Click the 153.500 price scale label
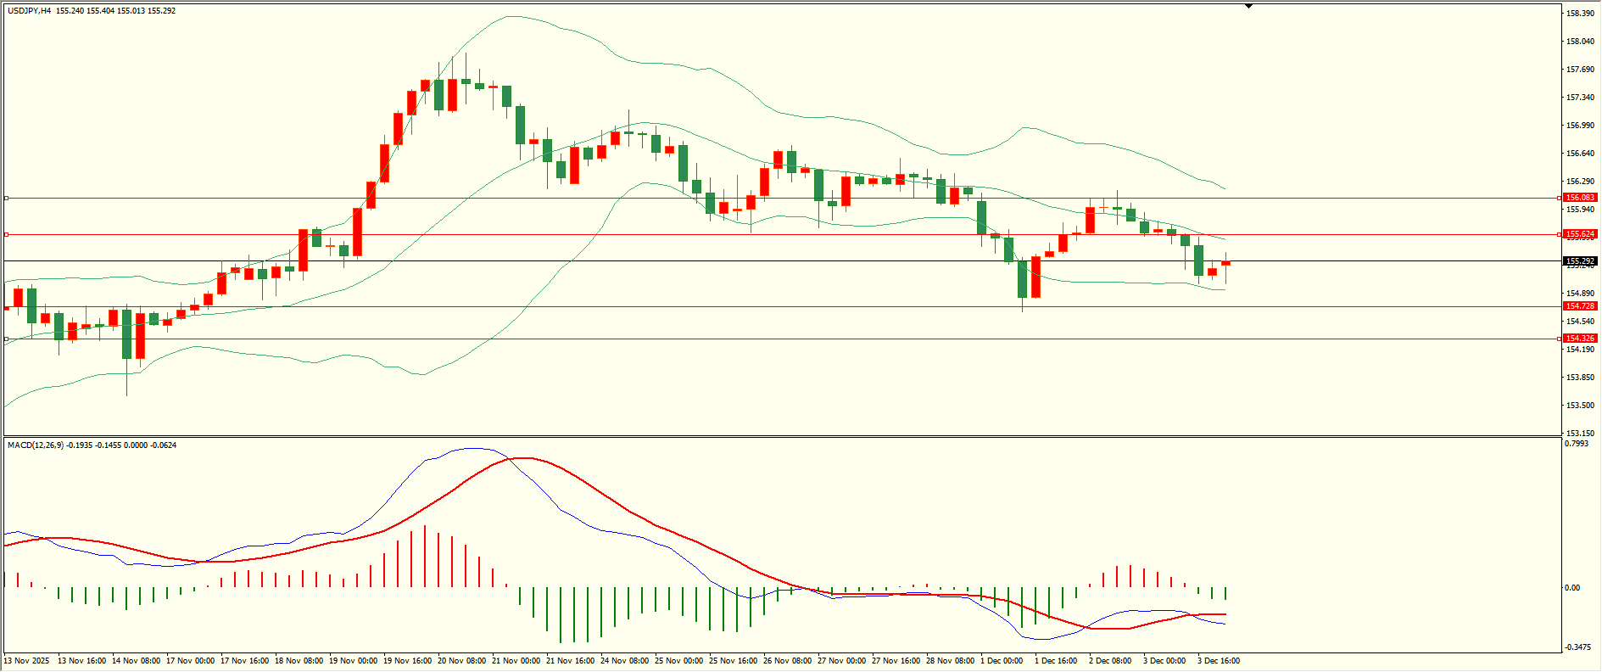The width and height of the screenshot is (1602, 672). pos(1579,406)
